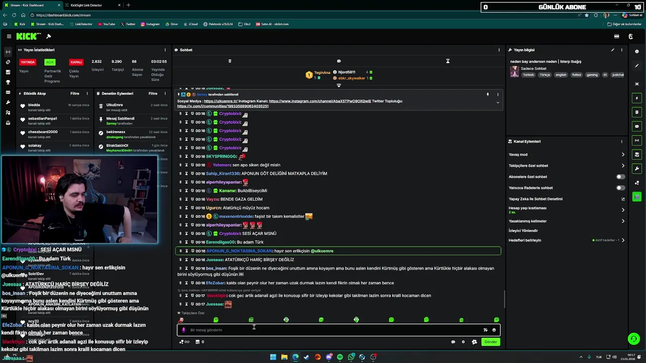Open the Instagram bookmark
Image resolution: width=646 pixels, height=363 pixels.
[x=150, y=24]
